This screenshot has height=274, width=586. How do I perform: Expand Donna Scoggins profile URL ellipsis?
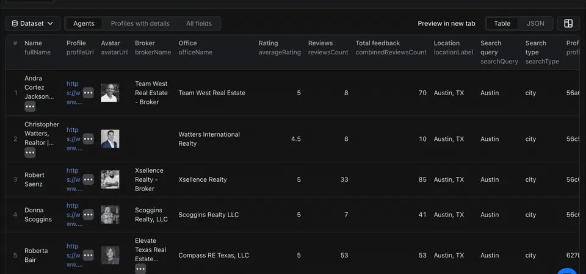88,215
